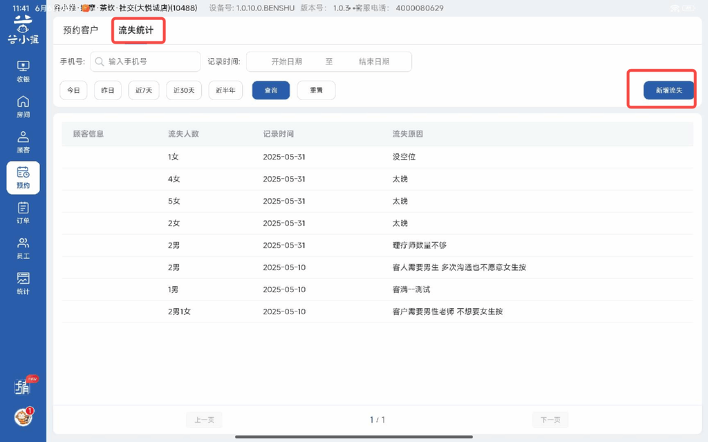Go to previous page with 上一页
The height and width of the screenshot is (442, 708).
tap(204, 420)
